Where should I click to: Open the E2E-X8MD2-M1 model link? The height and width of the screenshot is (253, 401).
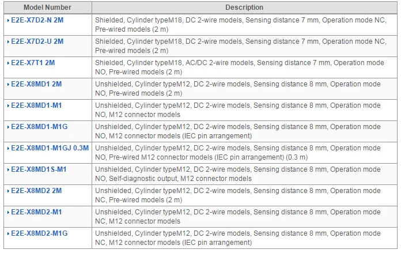coord(36,212)
